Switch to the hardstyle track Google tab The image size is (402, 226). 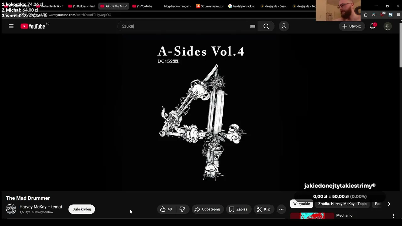(242, 6)
